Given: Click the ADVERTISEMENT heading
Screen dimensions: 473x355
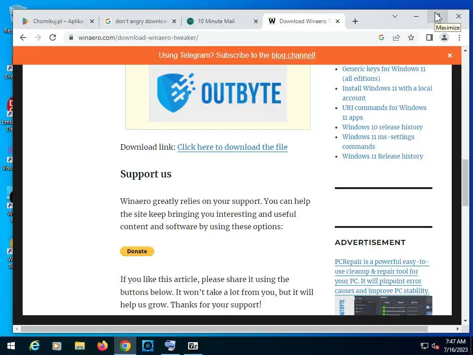Looking at the screenshot, I should click(370, 242).
